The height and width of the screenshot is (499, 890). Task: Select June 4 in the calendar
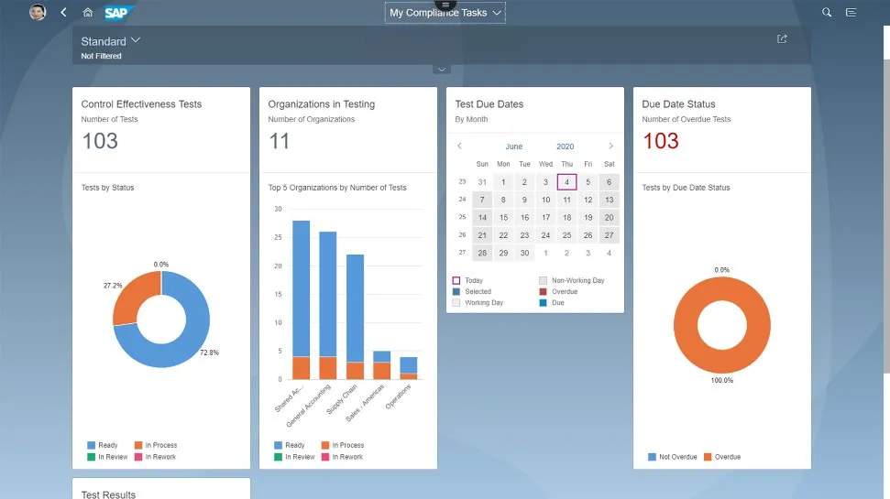click(x=566, y=182)
